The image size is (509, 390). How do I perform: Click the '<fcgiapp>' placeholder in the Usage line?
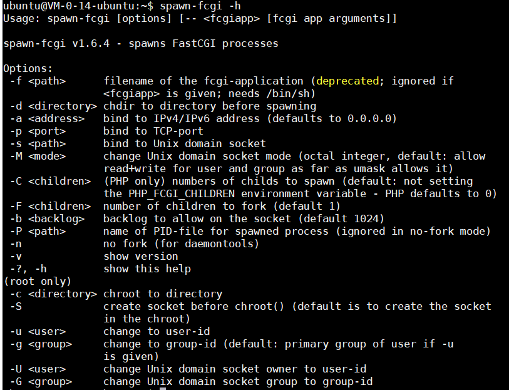coord(232,19)
